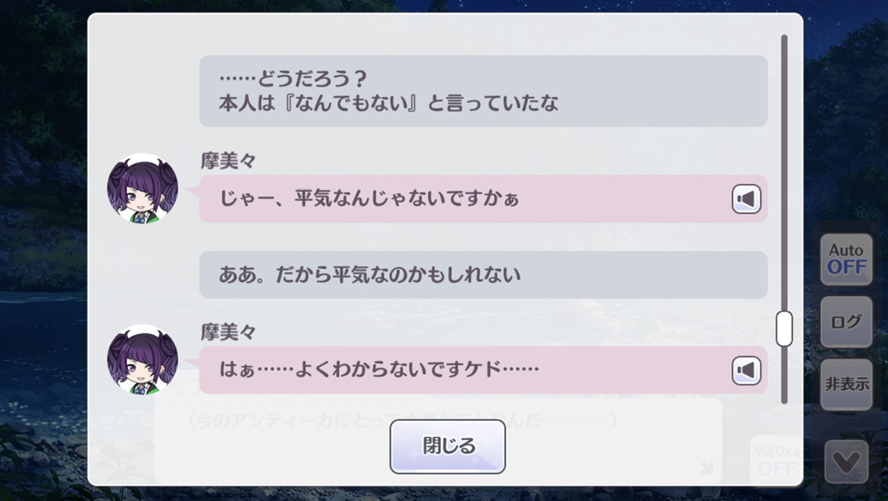
Task: Play voice for the 平気なんじゃないですかぁ line
Action: (746, 200)
